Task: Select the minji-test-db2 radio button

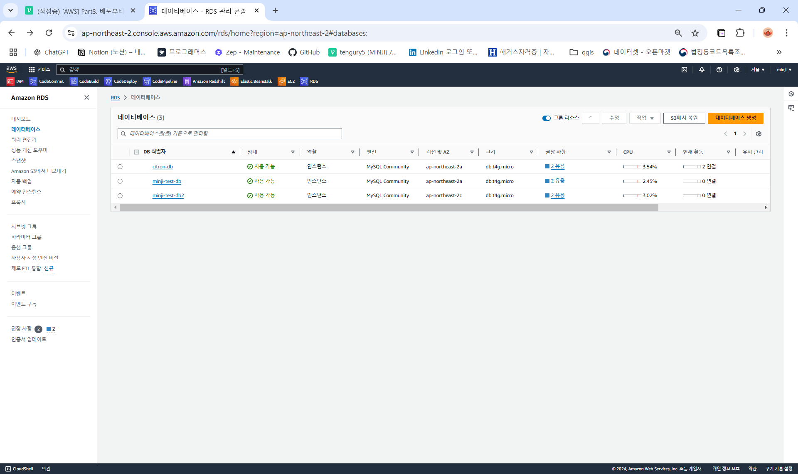Action: [x=120, y=195]
